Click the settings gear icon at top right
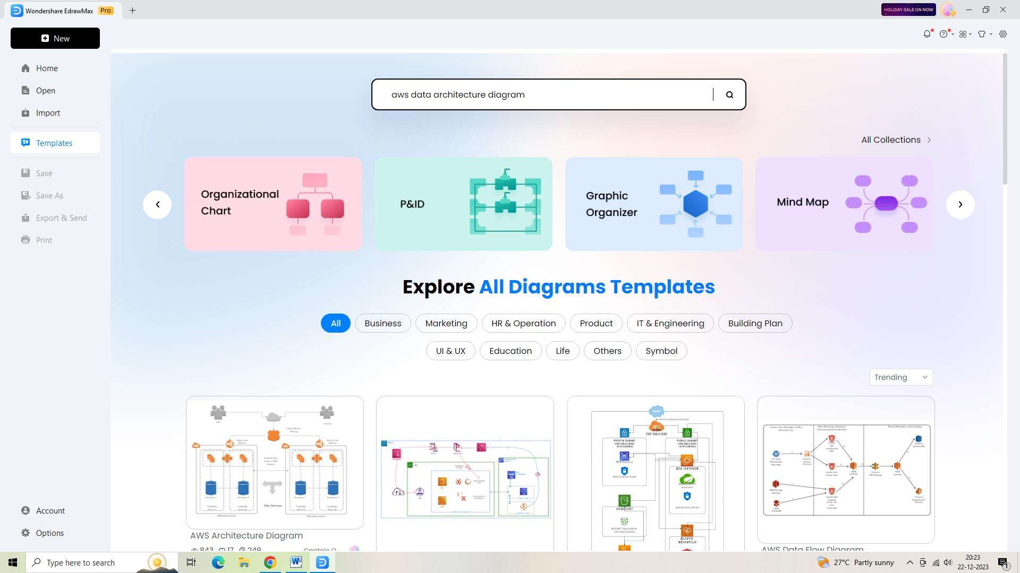The height and width of the screenshot is (573, 1020). click(1003, 34)
